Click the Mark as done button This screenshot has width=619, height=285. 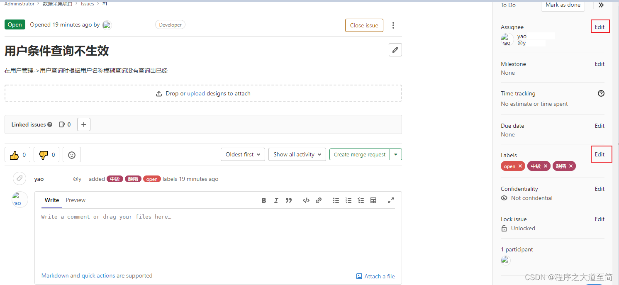563,5
